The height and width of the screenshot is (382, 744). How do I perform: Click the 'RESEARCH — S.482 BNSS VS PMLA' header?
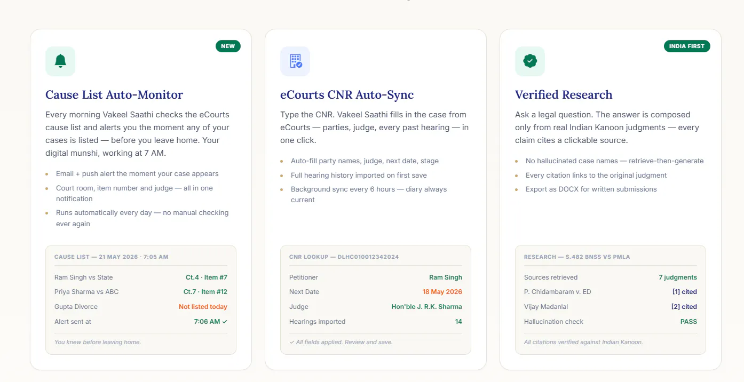pos(577,257)
